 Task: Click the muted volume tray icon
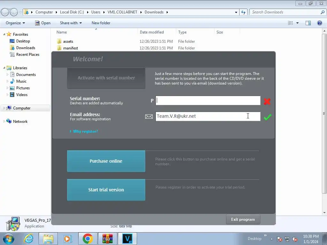[295, 239]
